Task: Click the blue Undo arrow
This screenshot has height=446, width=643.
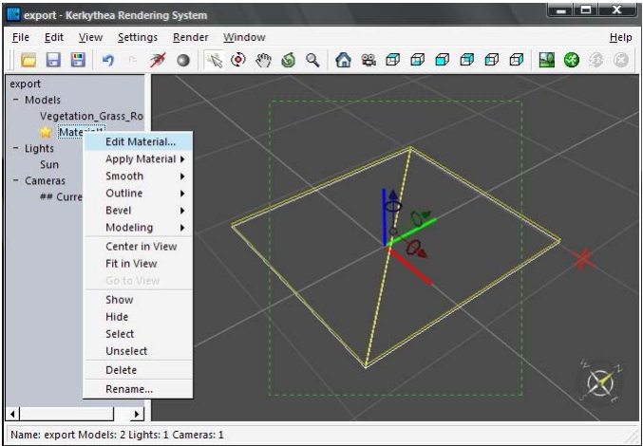Action: [108, 60]
